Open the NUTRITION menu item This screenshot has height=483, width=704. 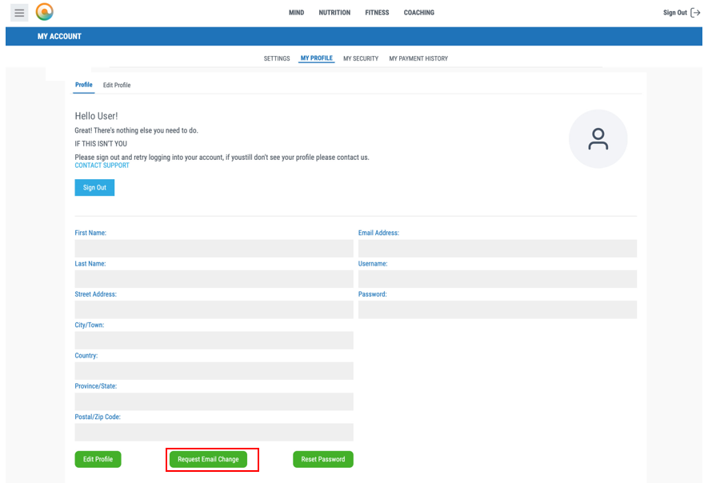[x=334, y=13]
